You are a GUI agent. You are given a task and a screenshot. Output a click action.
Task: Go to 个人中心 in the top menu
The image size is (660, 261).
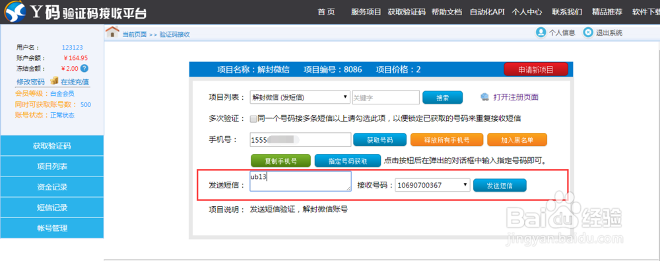tap(527, 12)
